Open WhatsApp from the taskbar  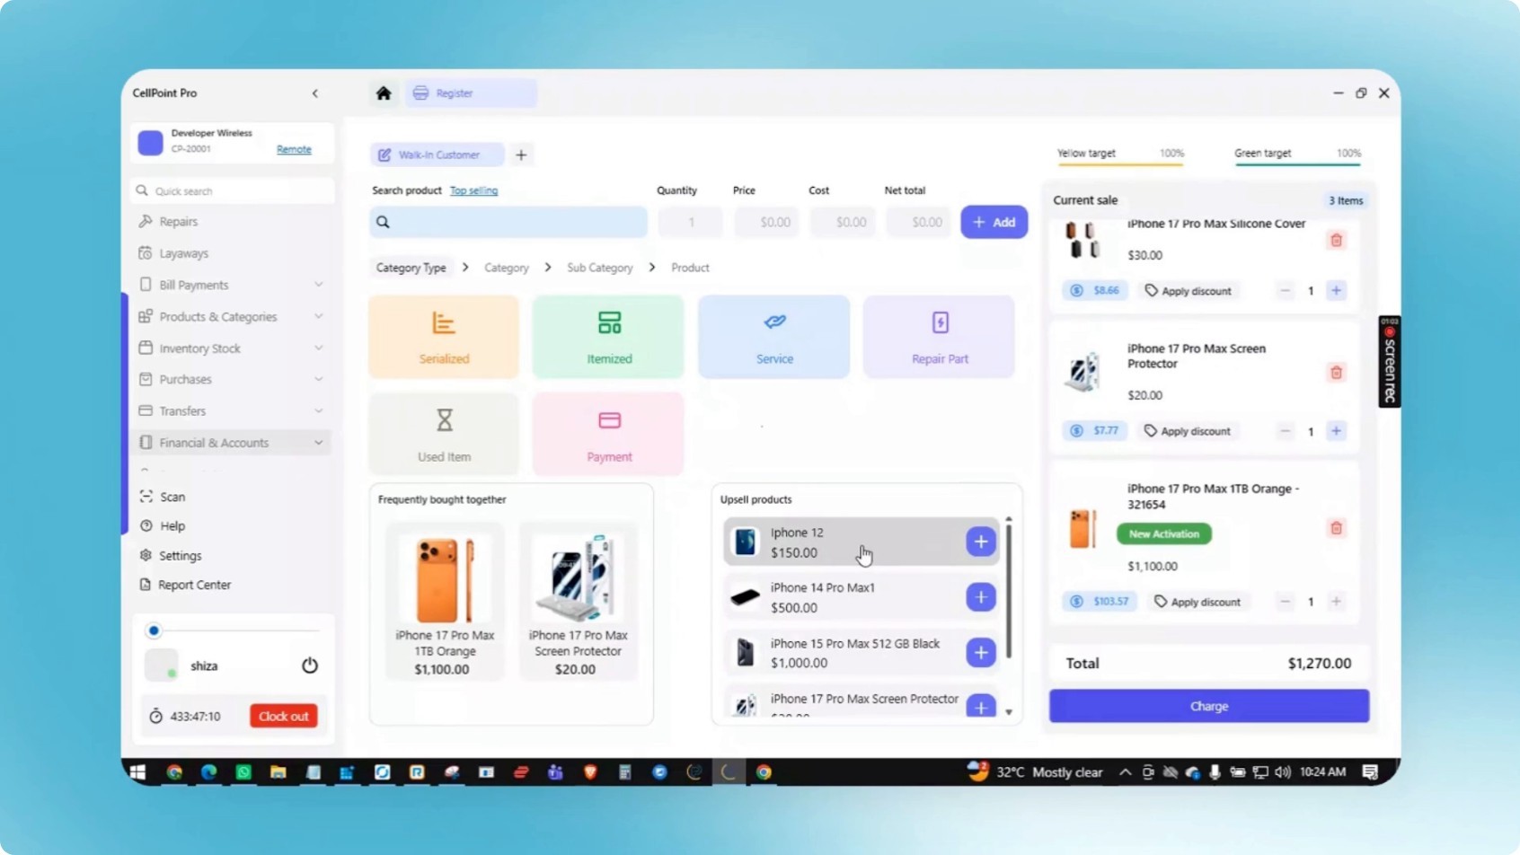point(243,772)
